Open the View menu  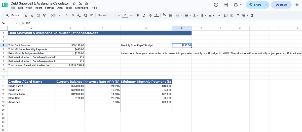[x=29, y=8]
